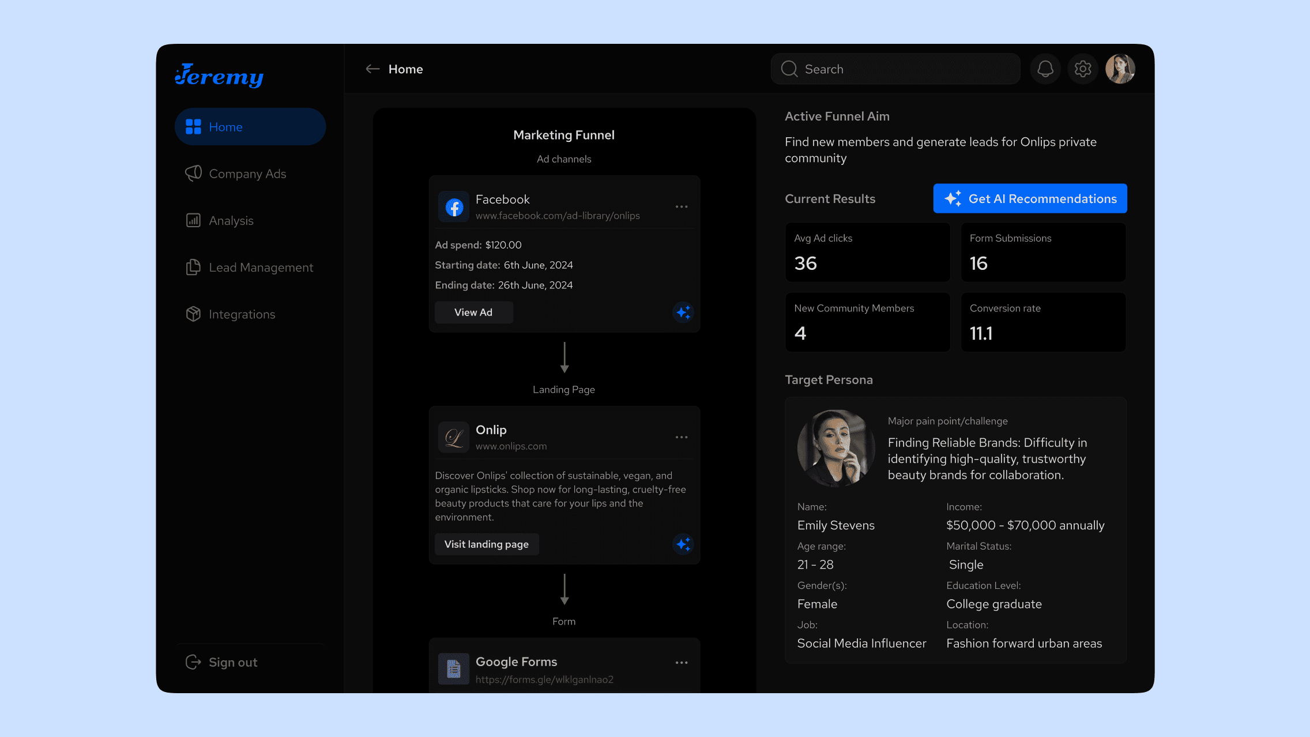Click the View Ad button
The height and width of the screenshot is (737, 1310).
coord(473,312)
